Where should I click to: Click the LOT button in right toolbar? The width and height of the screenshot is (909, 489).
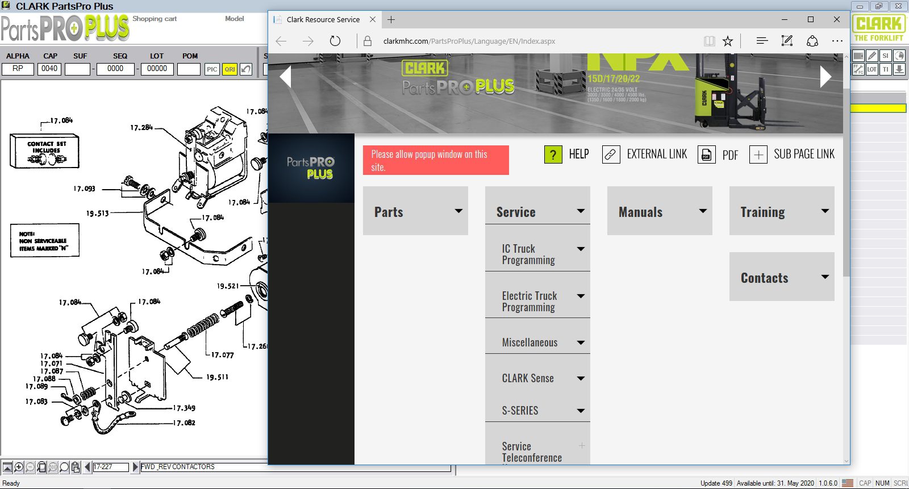point(872,69)
